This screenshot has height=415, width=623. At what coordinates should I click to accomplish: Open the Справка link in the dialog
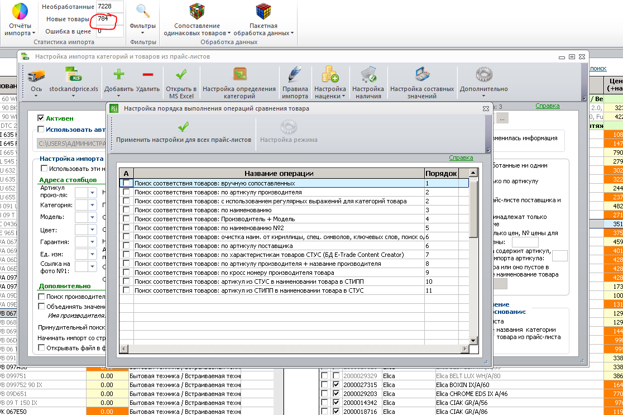click(461, 158)
